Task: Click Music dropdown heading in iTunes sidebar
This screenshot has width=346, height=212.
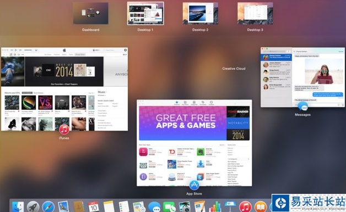Action: point(102,92)
